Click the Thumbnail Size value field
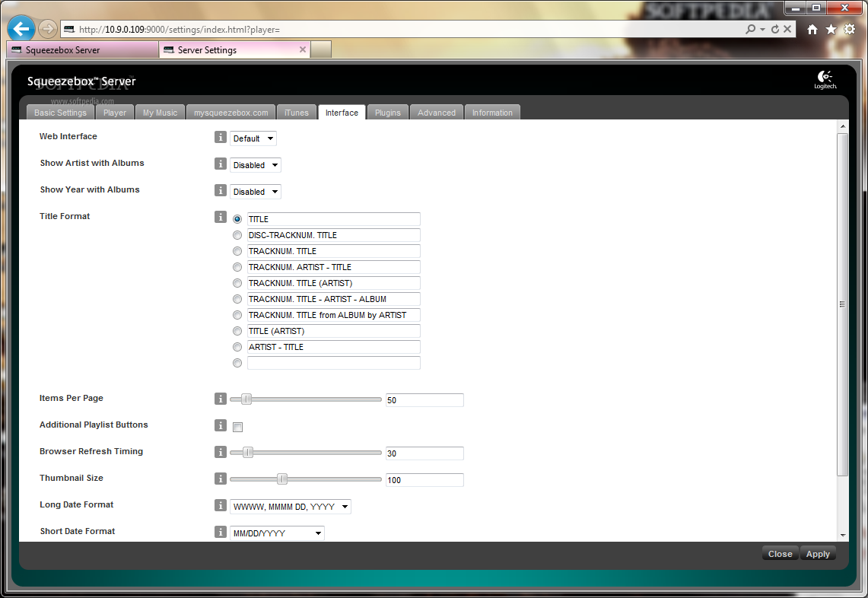Screen dimensions: 868x598 click(x=424, y=480)
